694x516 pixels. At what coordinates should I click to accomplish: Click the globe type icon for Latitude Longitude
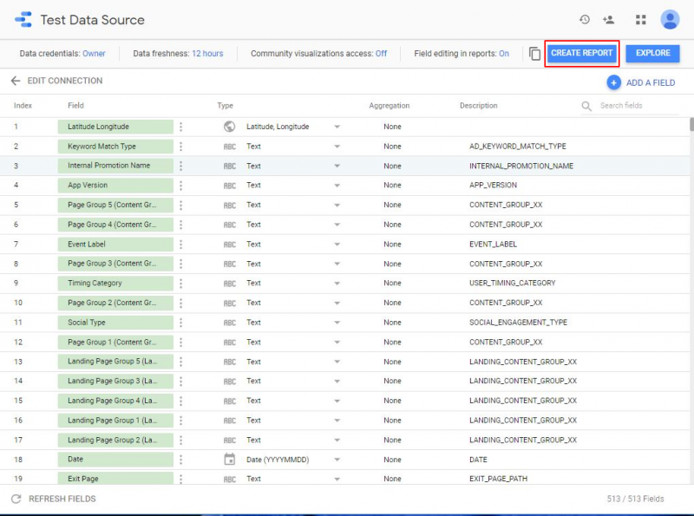229,127
